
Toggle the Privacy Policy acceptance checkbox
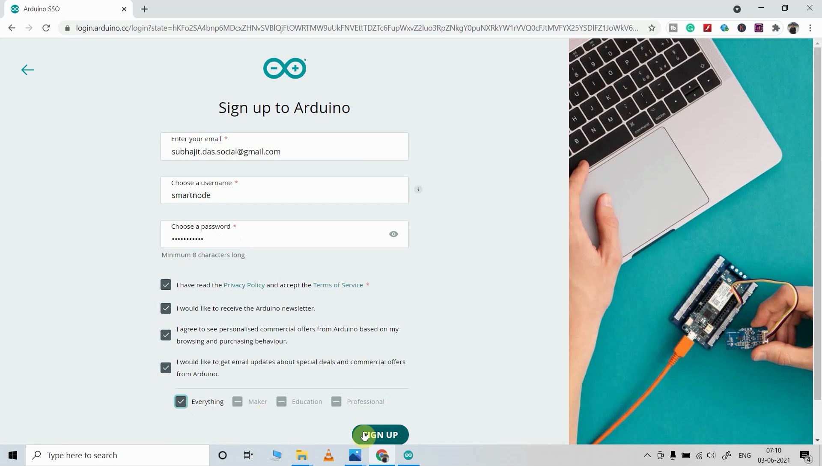pos(165,285)
